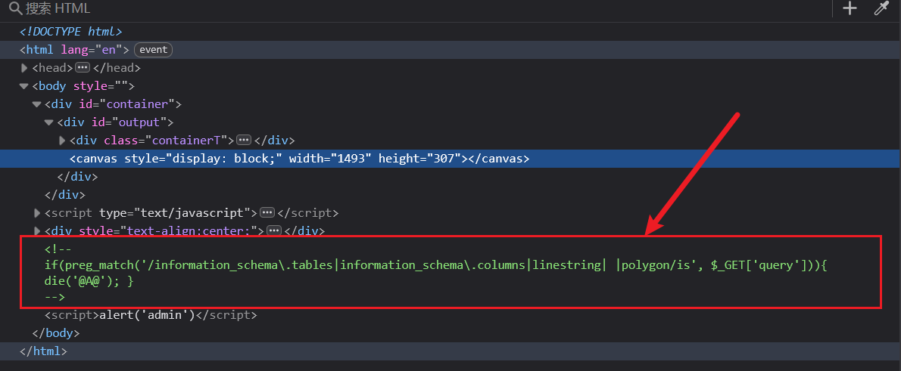Click the event badge on html tag

pyautogui.click(x=154, y=50)
